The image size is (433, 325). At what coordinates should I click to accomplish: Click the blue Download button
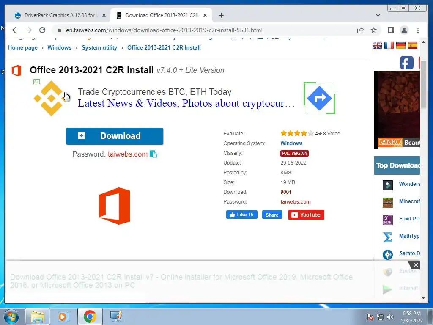115,136
